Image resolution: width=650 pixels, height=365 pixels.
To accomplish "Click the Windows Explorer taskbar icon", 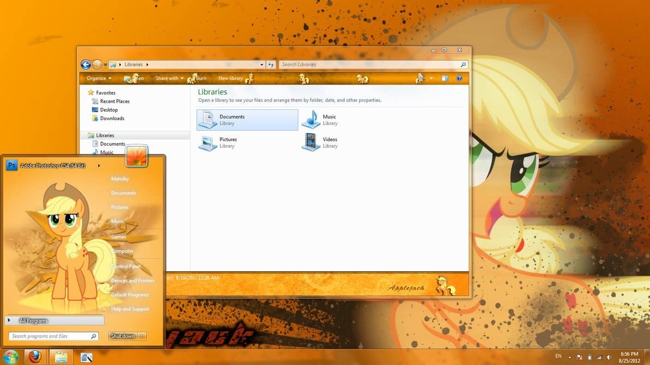I will (x=61, y=357).
